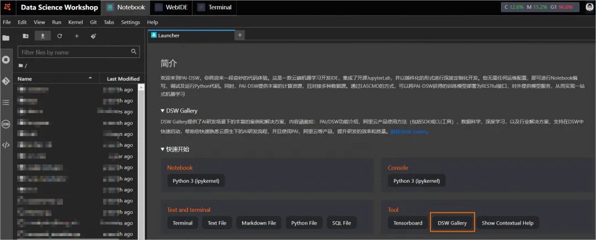Screen dimensions: 596x240
Task: Click the Filter files by name field
Action: (x=73, y=52)
